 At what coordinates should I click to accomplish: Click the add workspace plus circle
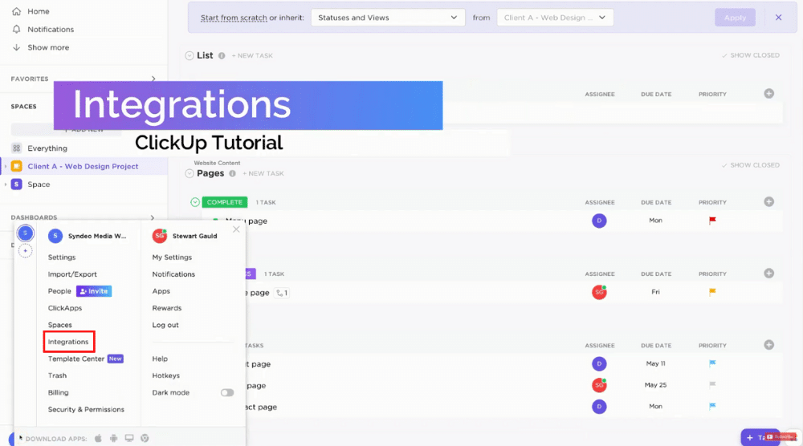25,250
